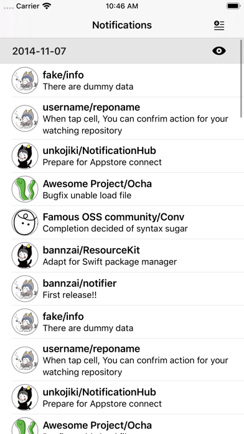Select 'Adapt for Swift package manager' notification
The height and width of the screenshot is (434, 244).
(122, 256)
